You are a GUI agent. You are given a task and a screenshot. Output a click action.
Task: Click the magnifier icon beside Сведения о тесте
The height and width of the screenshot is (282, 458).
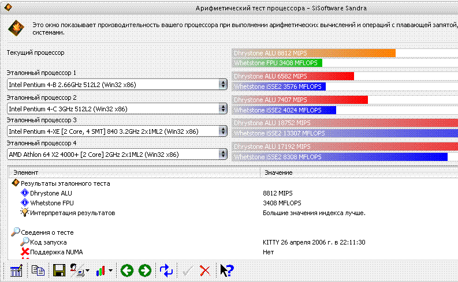pyautogui.click(x=16, y=232)
